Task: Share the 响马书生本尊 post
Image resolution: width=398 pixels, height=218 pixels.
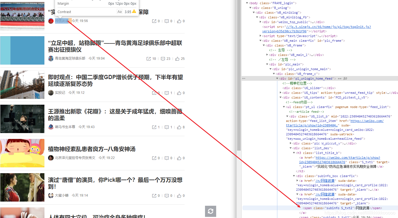Action: point(154,127)
